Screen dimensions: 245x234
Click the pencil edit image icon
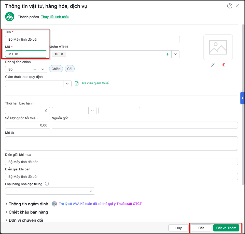[212, 65]
